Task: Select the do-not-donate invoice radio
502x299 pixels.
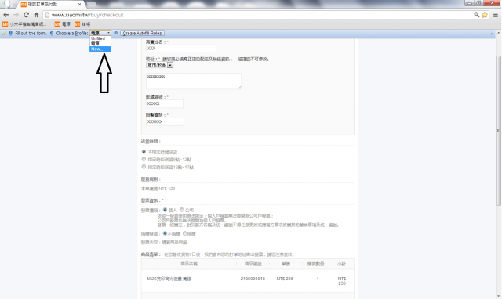Action: pyautogui.click(x=165, y=233)
